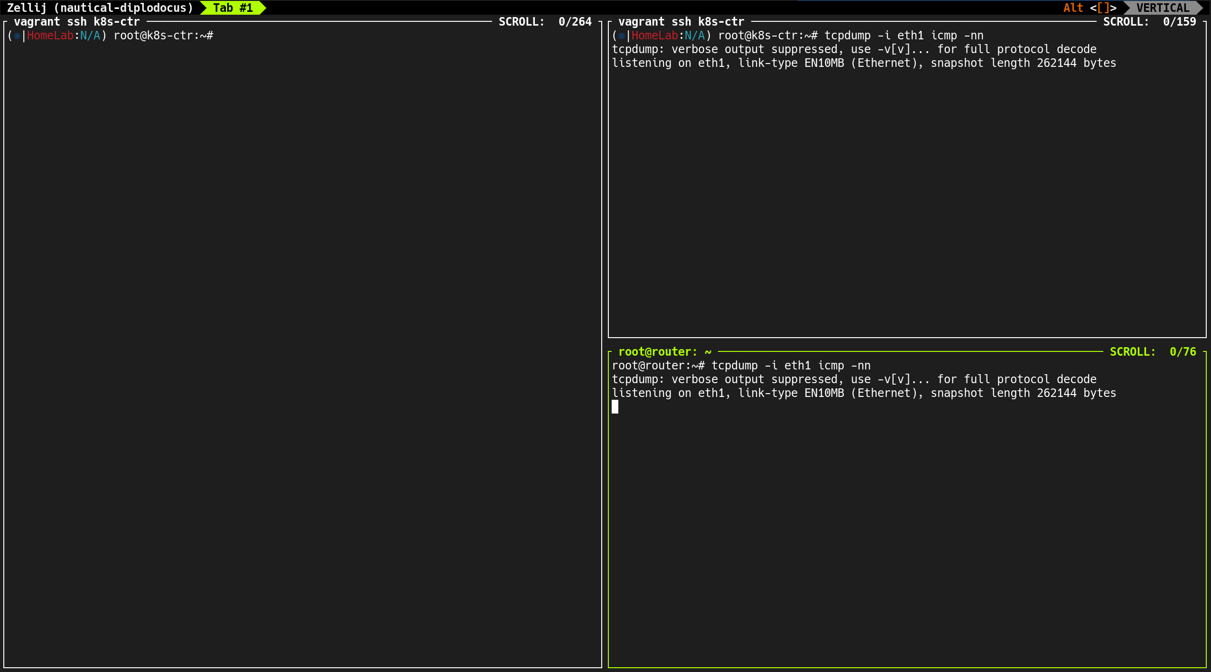Click the block cursor in the router pane
The height and width of the screenshot is (672, 1211).
click(x=615, y=407)
